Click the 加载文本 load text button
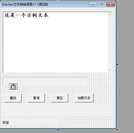The image size is (134, 133). pyautogui.click(x=84, y=98)
